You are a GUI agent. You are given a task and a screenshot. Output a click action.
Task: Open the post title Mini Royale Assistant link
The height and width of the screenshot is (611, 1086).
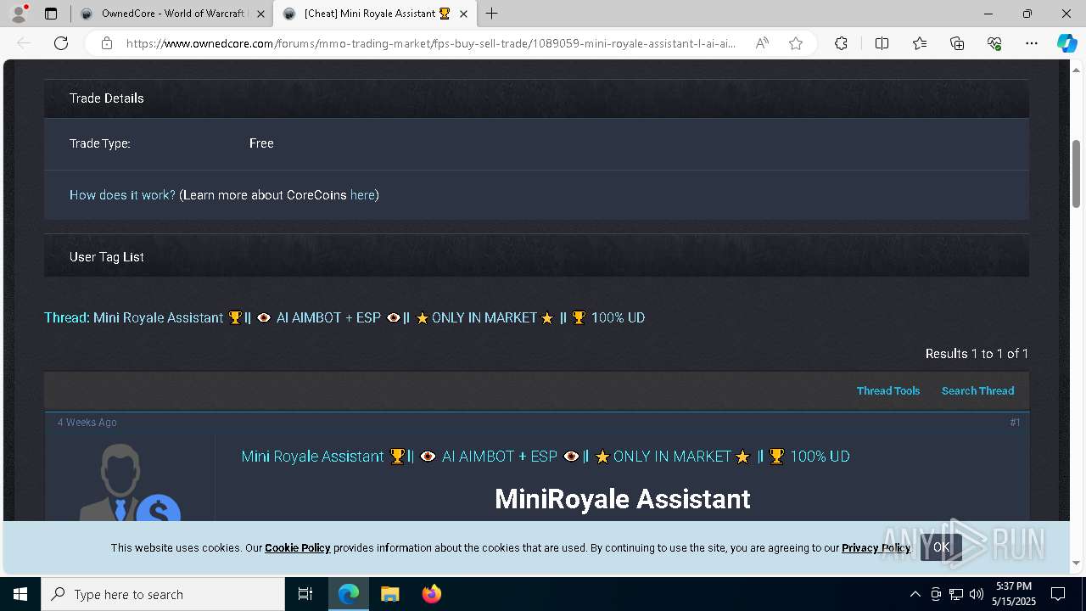(x=546, y=457)
